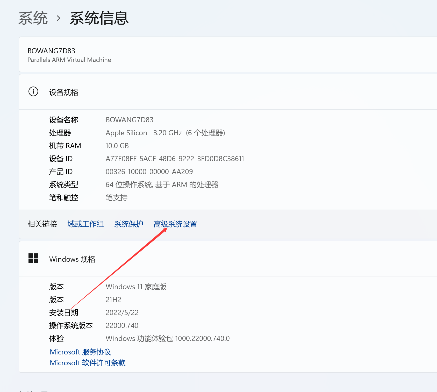Select the version value 21H2
Viewport: 437px width, 392px height.
(113, 300)
